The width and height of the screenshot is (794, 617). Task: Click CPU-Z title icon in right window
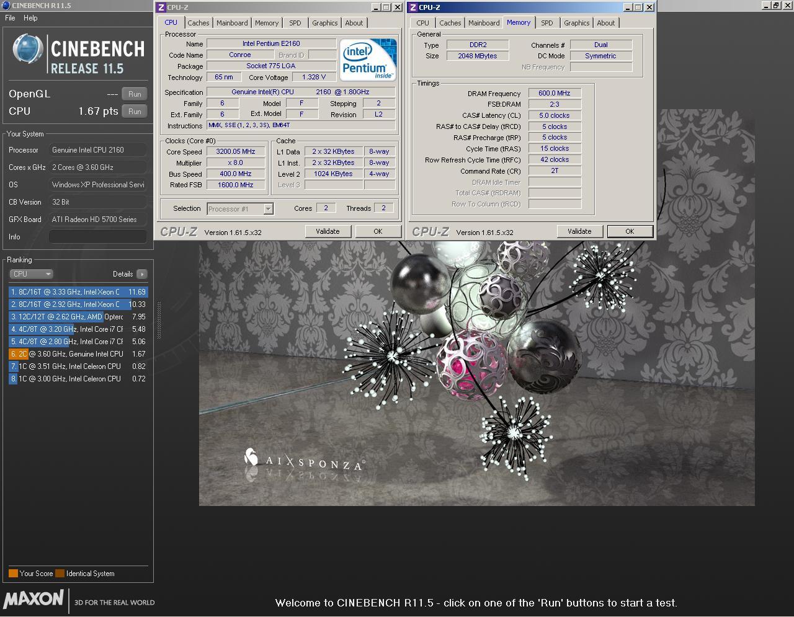413,7
